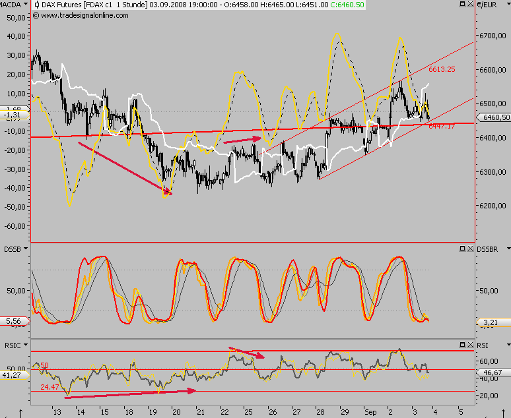Select the red RSI level label 24.47
This screenshot has height=418, width=511.
[50, 387]
